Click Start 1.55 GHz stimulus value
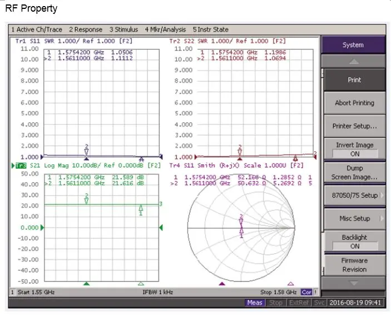The height and width of the screenshot is (322, 391). tap(36, 292)
